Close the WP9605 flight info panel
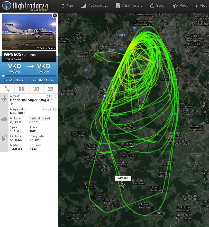209x227 pixels. pos(55,15)
